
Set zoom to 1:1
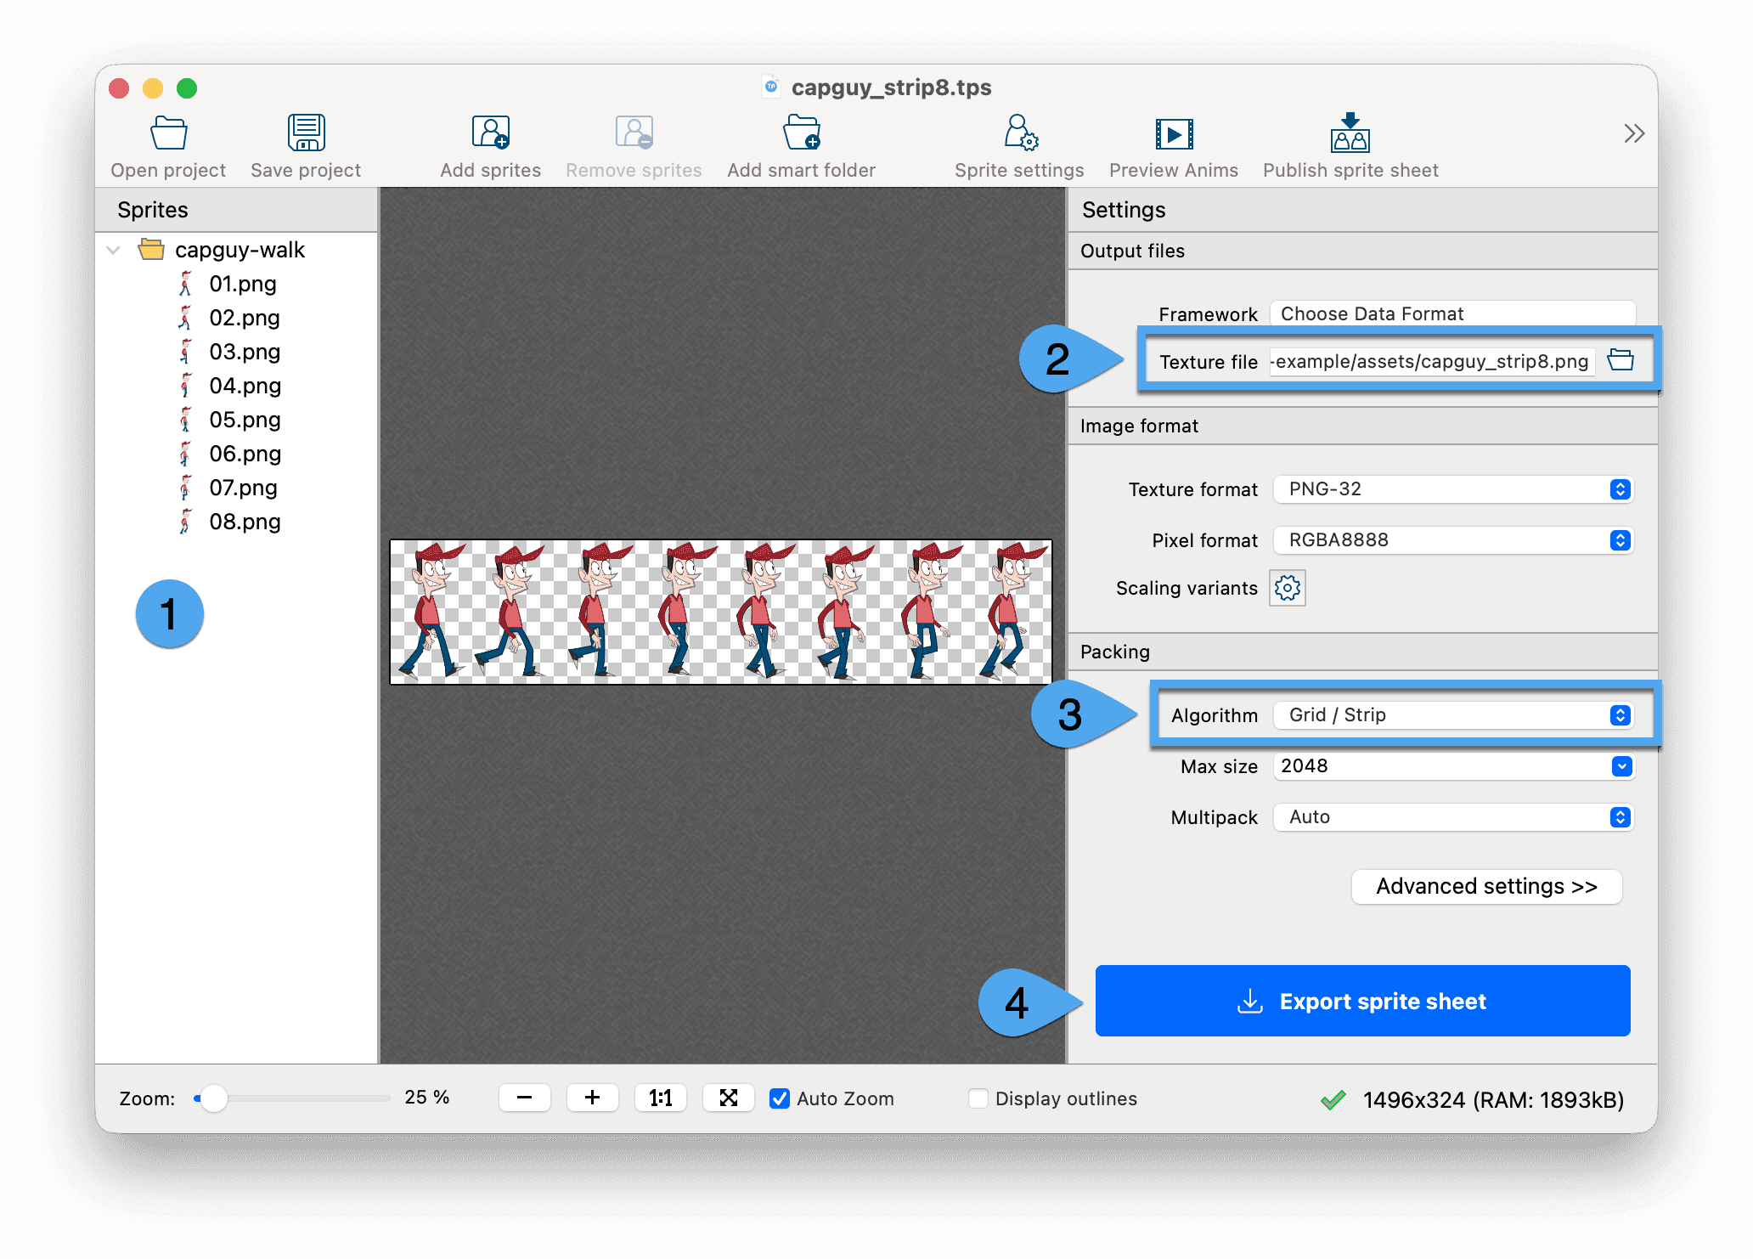click(x=660, y=1098)
